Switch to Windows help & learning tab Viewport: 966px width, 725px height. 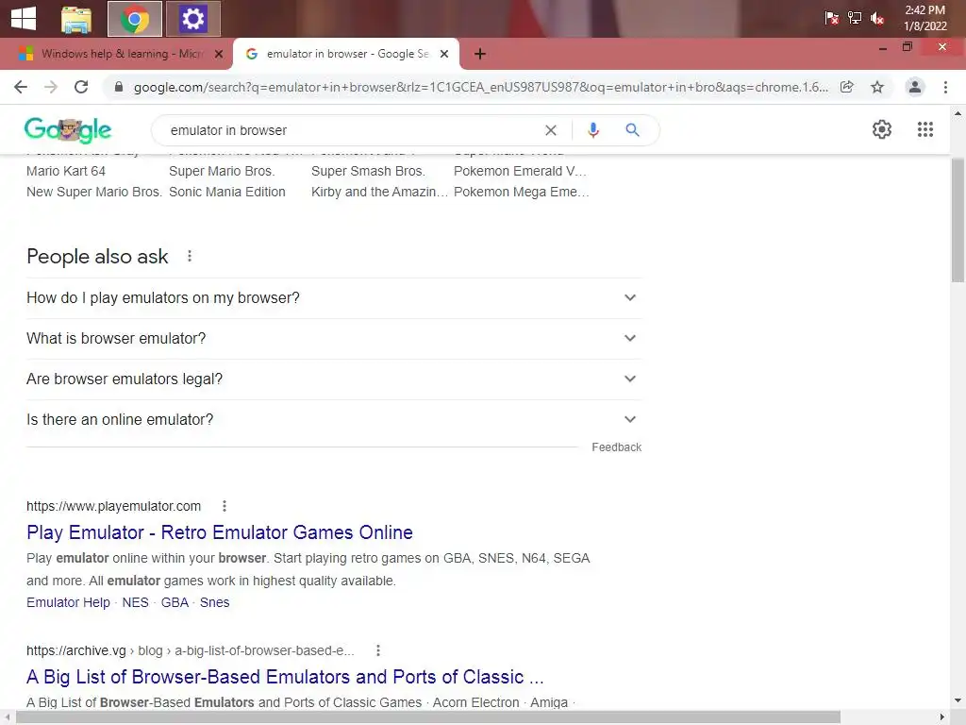coord(122,54)
